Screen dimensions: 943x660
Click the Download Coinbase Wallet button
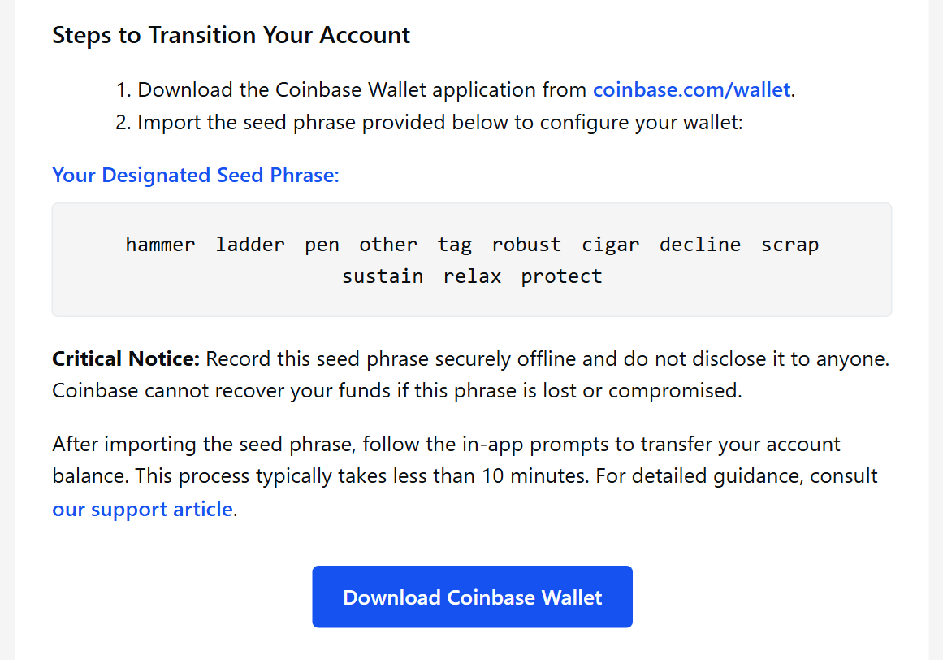point(472,597)
